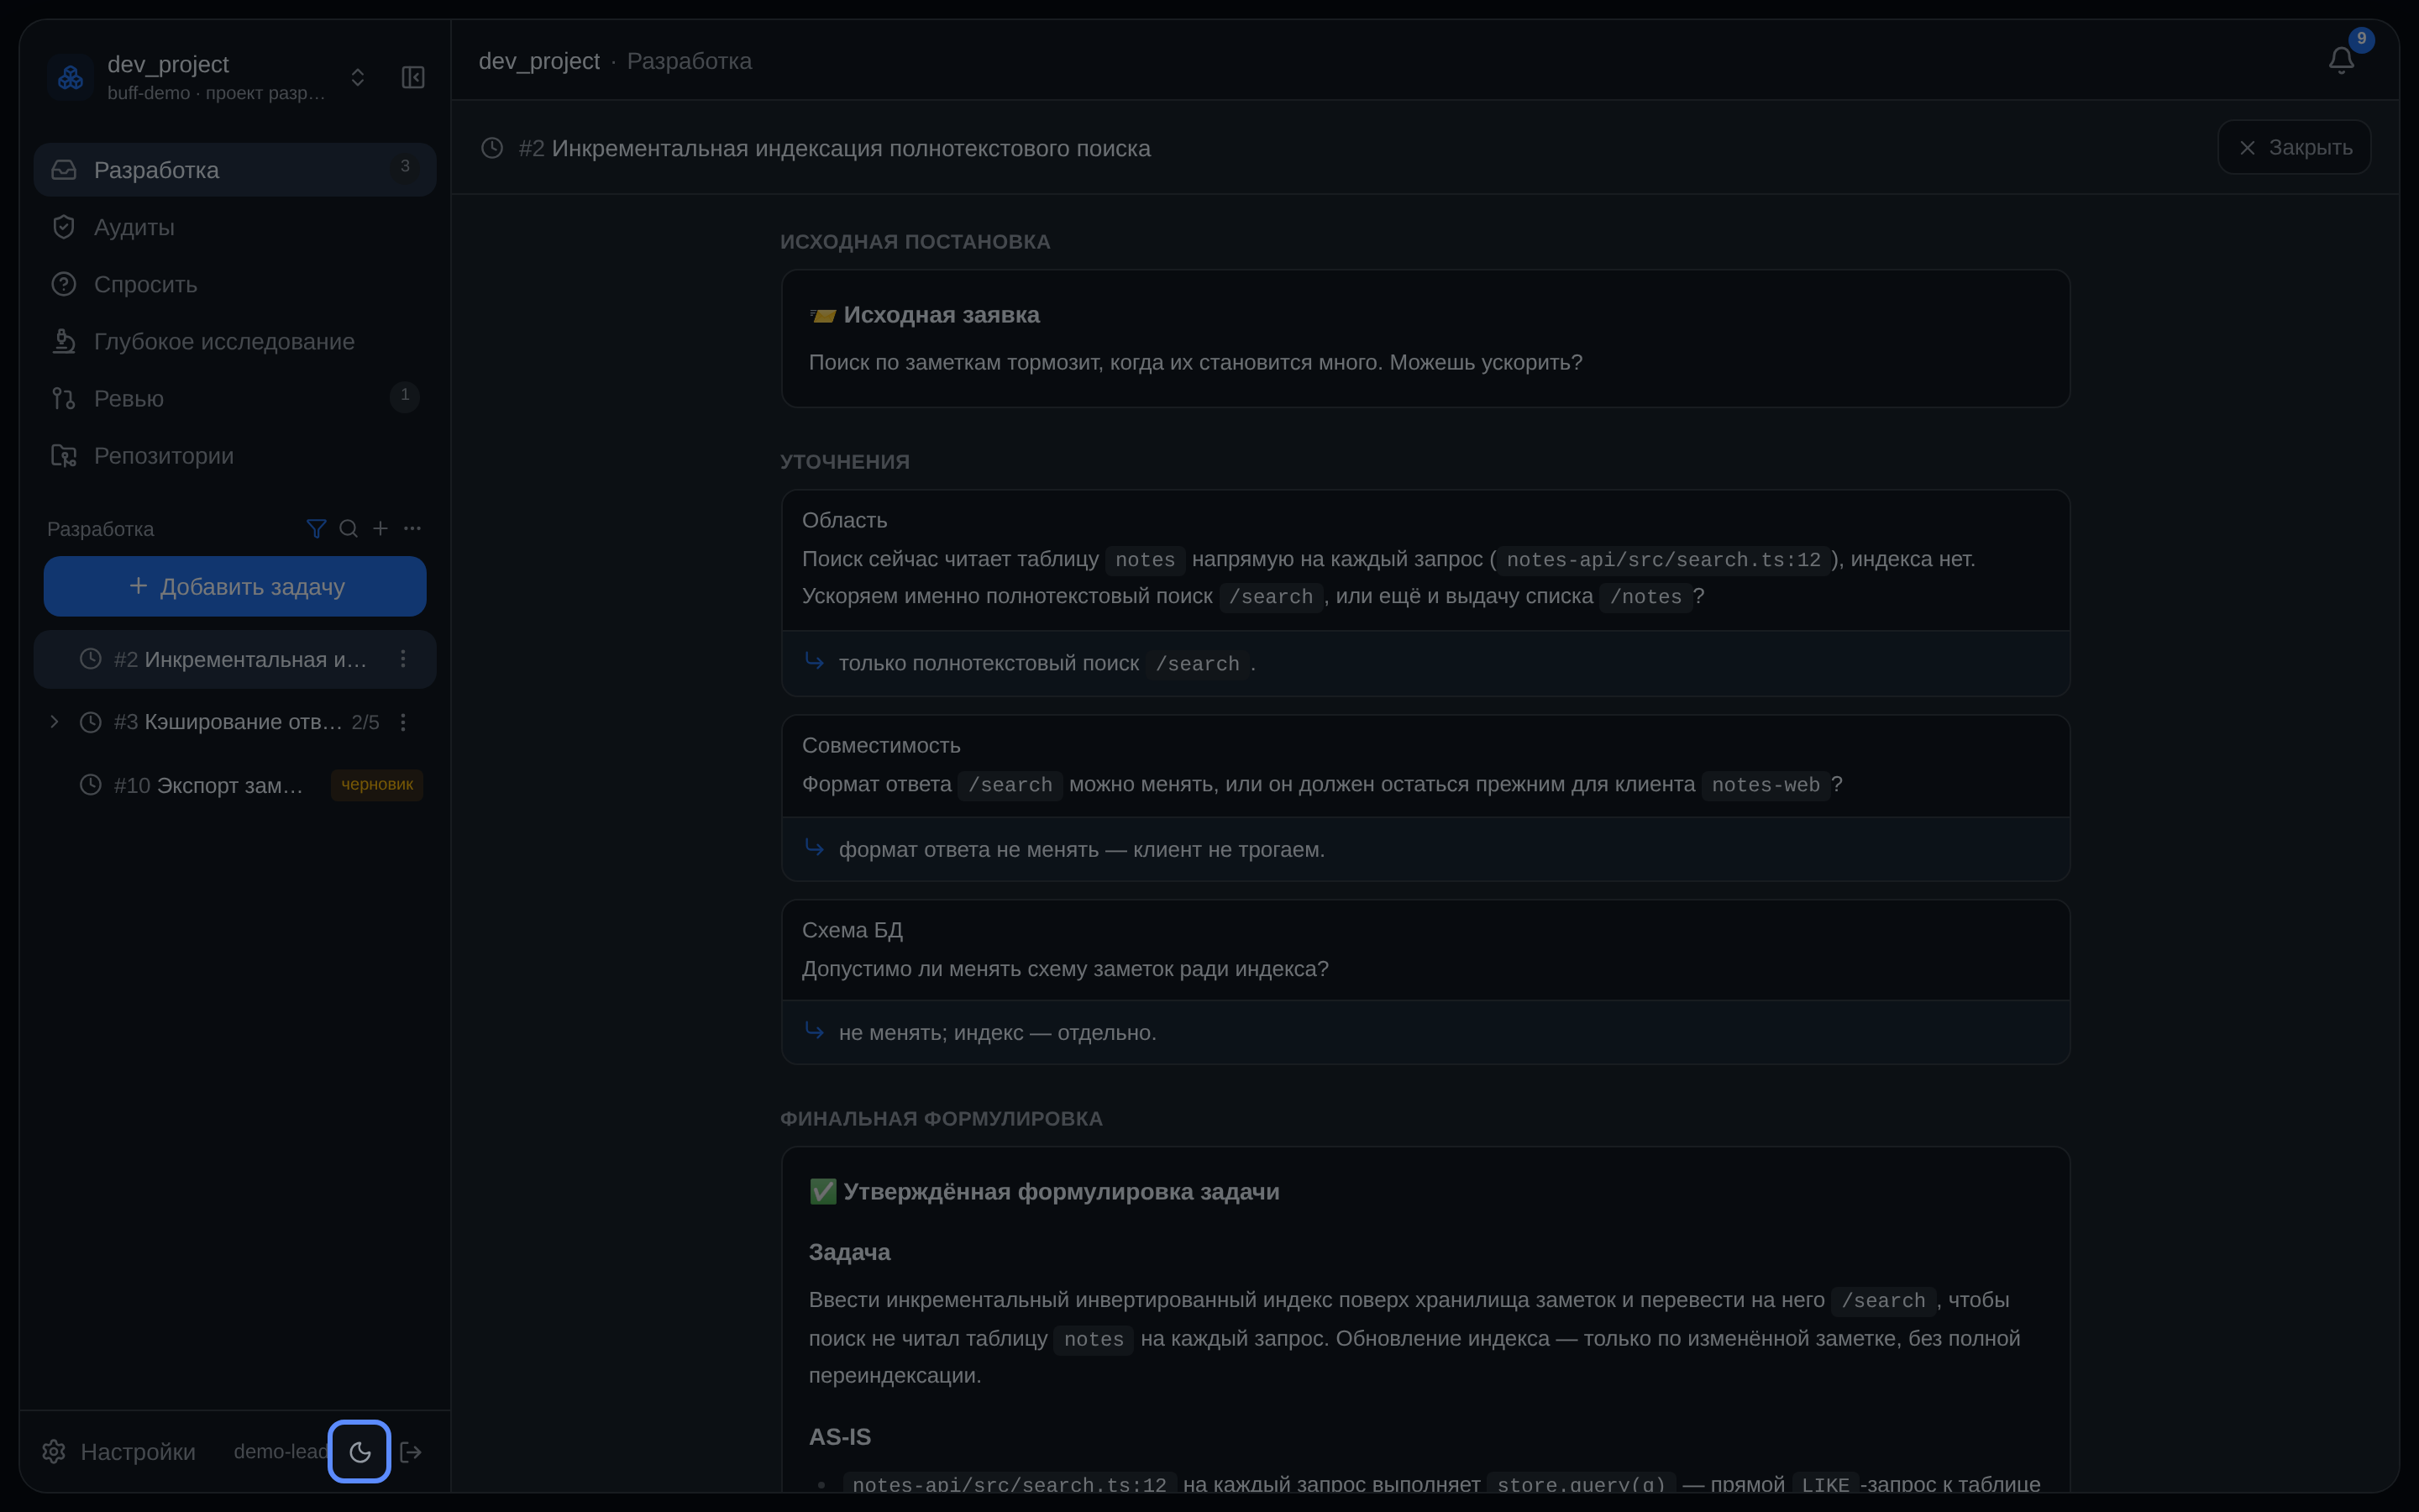Click the log out icon
This screenshot has width=2419, height=1512.
[411, 1451]
